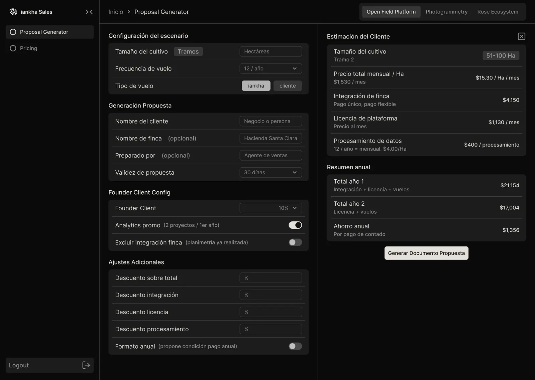Click the Proposal Generator breadcrumb
Image resolution: width=535 pixels, height=380 pixels.
pyautogui.click(x=162, y=12)
